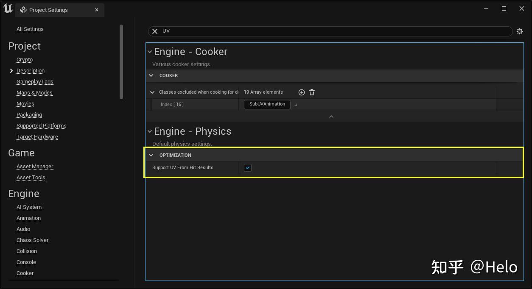
Task: Click the Unreal Engine logo icon
Action: coord(7,8)
